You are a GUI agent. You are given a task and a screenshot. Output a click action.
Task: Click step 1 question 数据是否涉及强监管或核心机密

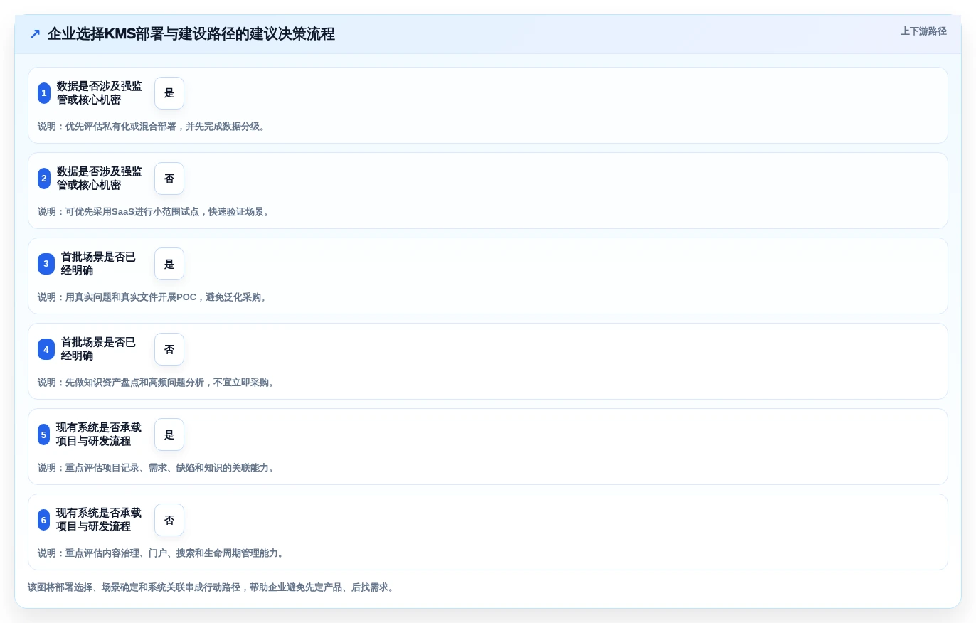point(100,93)
